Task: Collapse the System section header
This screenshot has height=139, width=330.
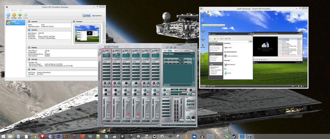Action: click(x=49, y=30)
